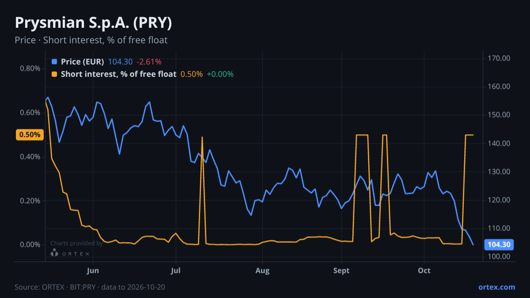The width and height of the screenshot is (530, 298).
Task: Select the Short interest, % of free float legend label
Action: [x=119, y=74]
